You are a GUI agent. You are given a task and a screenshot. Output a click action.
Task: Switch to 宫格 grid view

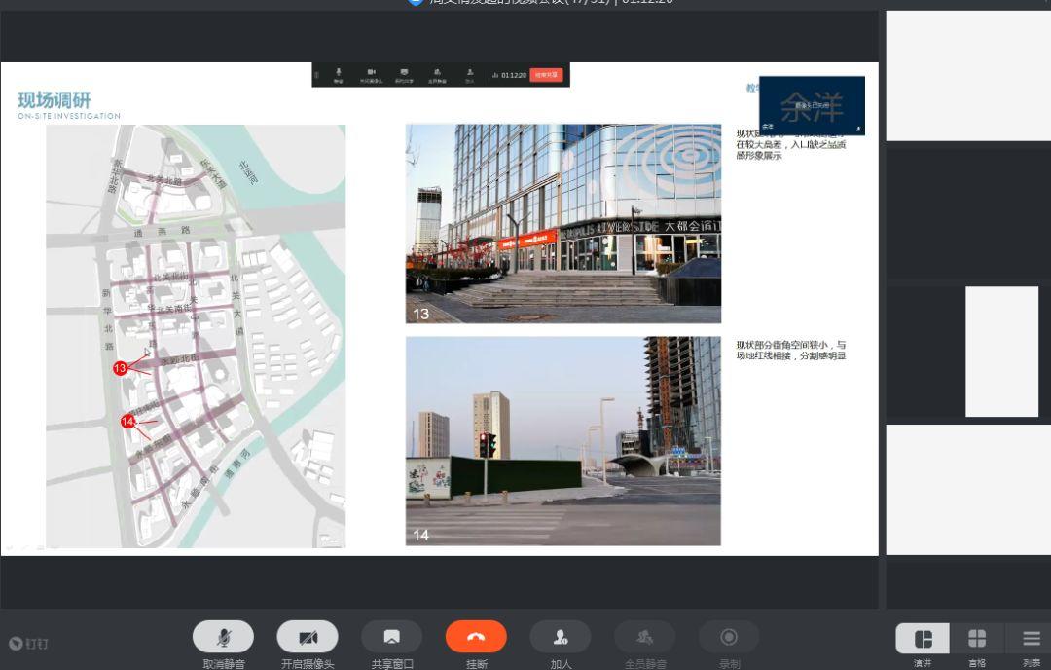tap(977, 639)
